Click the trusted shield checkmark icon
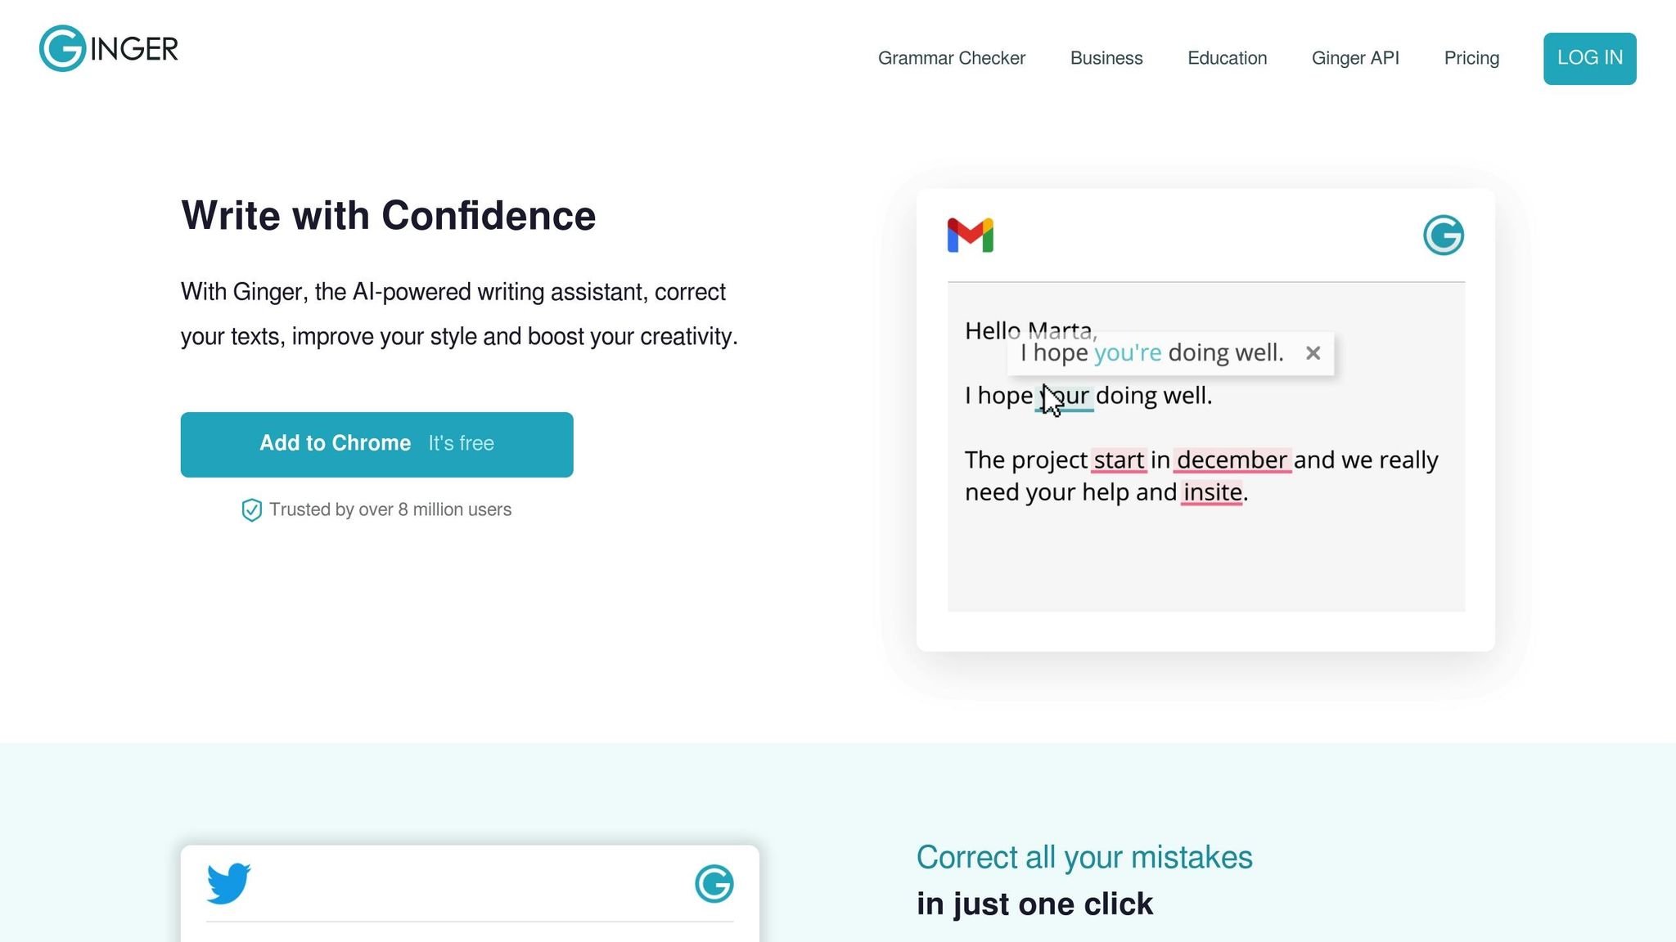This screenshot has height=942, width=1676. click(x=251, y=510)
